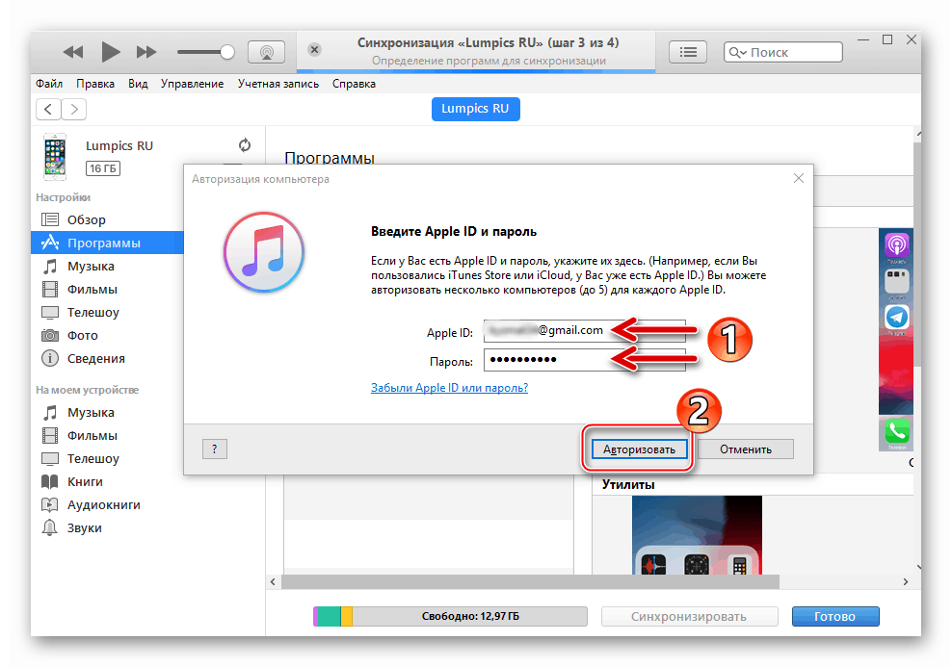
Task: Click the Авторизовать button
Action: (x=639, y=449)
